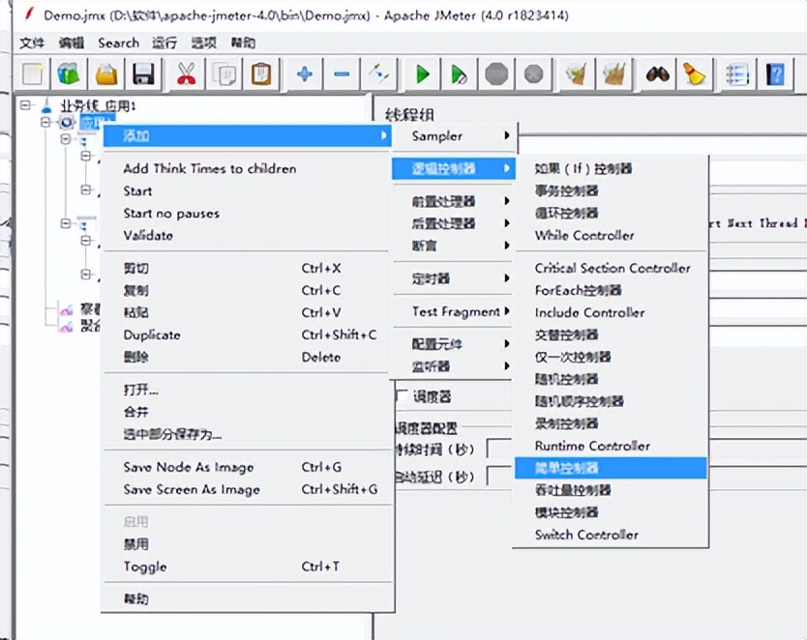Collapse all nodes with the minus icon
Screen dimensions: 807x640
tap(342, 74)
